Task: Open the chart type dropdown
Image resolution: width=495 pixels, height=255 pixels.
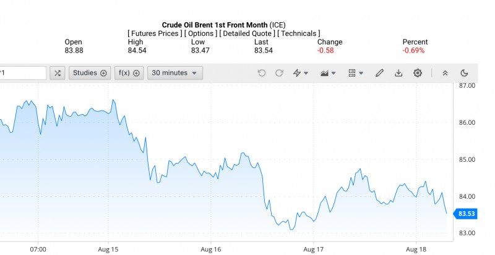Action: [x=328, y=73]
